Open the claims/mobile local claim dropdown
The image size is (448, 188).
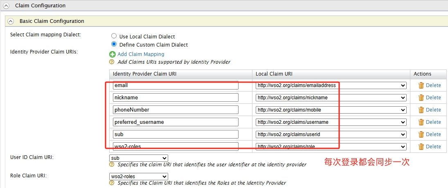click(331, 110)
